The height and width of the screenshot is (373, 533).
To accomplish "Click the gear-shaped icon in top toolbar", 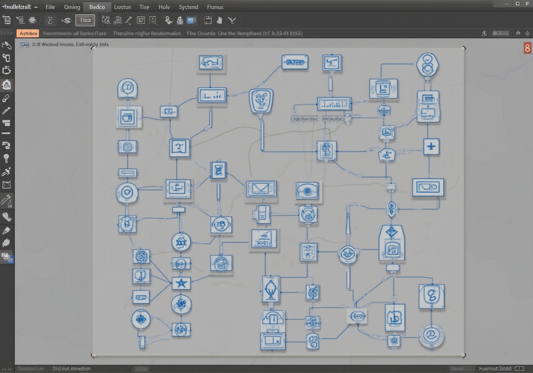I will tap(32, 20).
